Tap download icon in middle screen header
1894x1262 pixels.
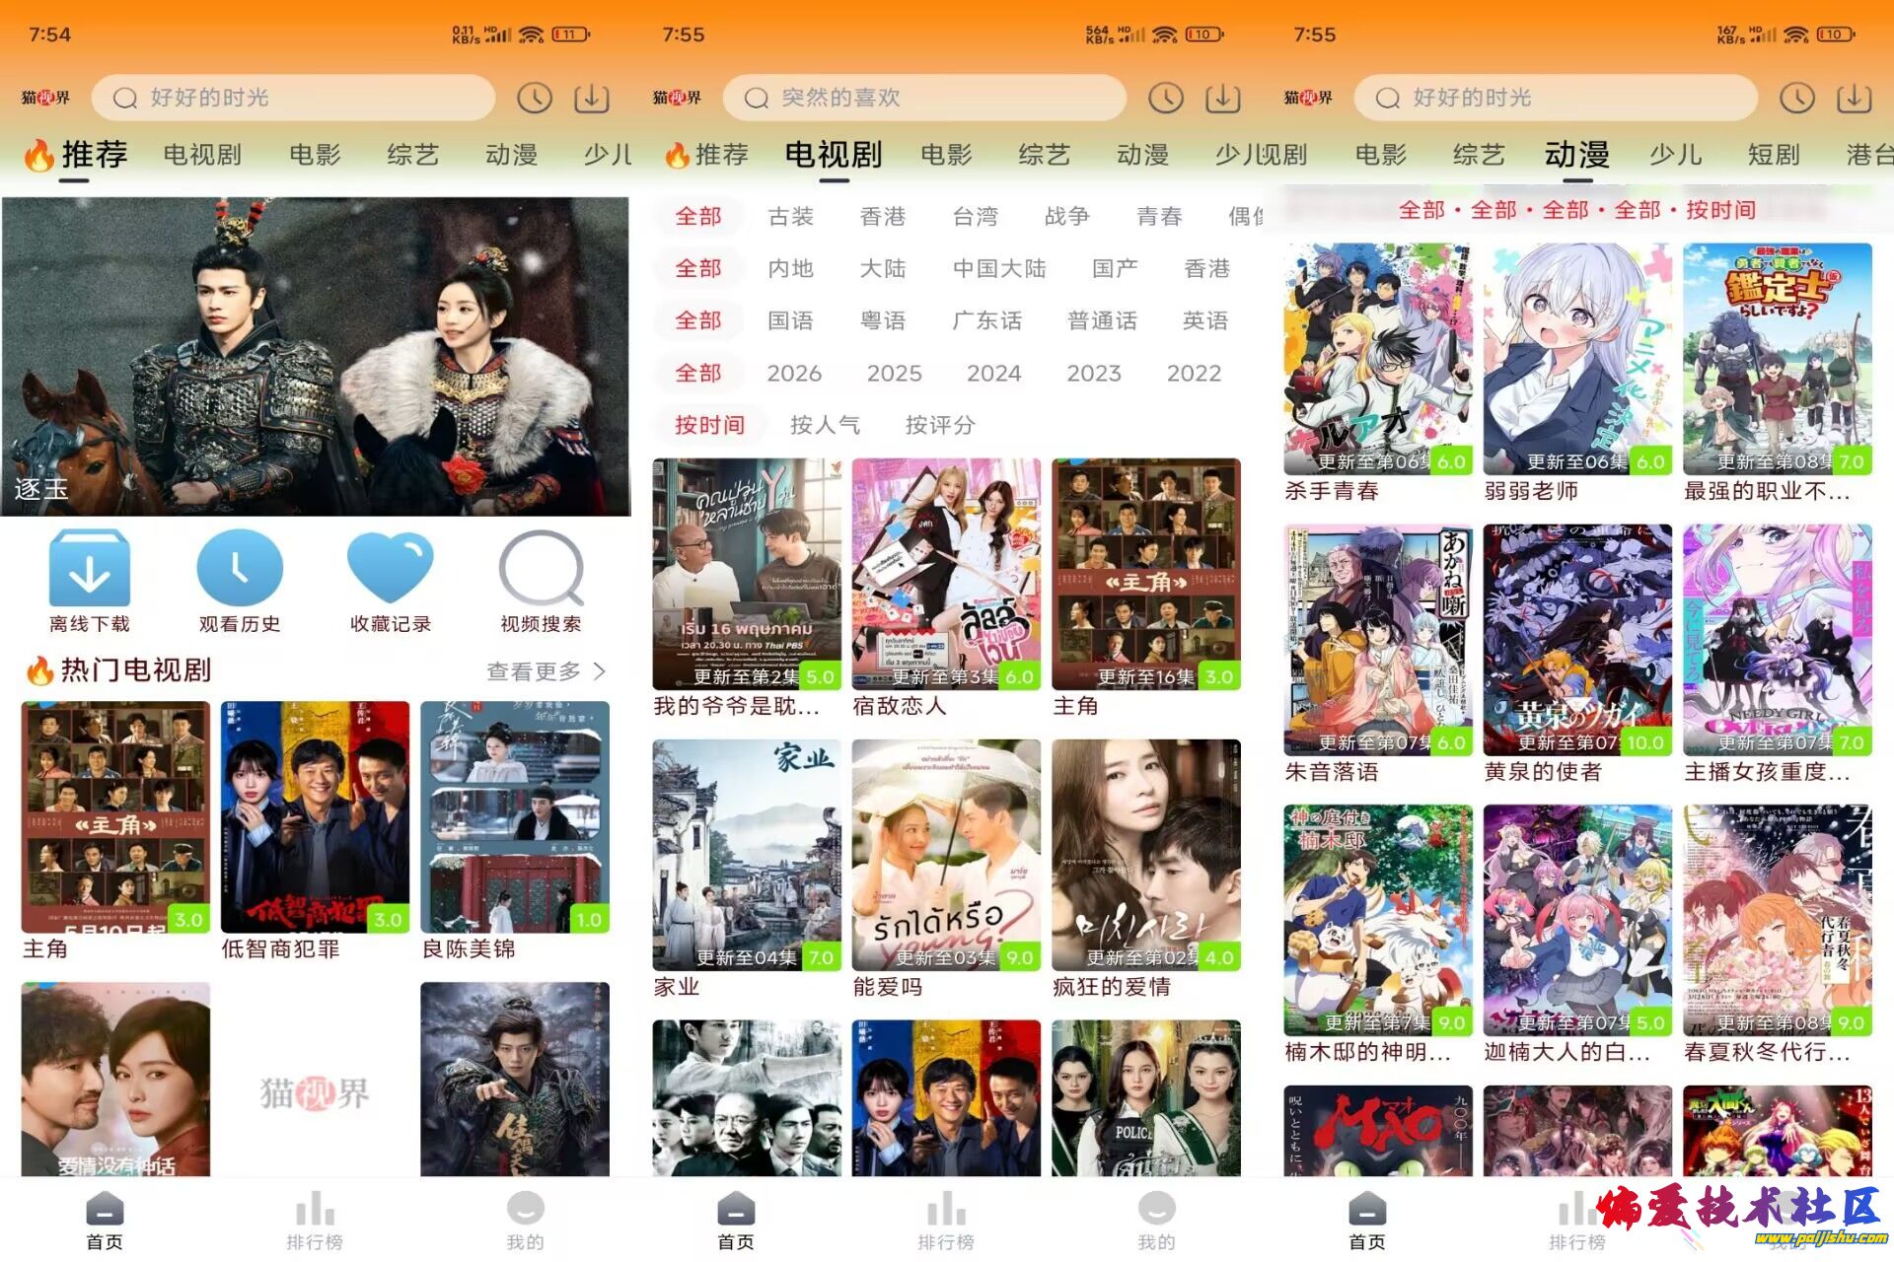point(1223,98)
